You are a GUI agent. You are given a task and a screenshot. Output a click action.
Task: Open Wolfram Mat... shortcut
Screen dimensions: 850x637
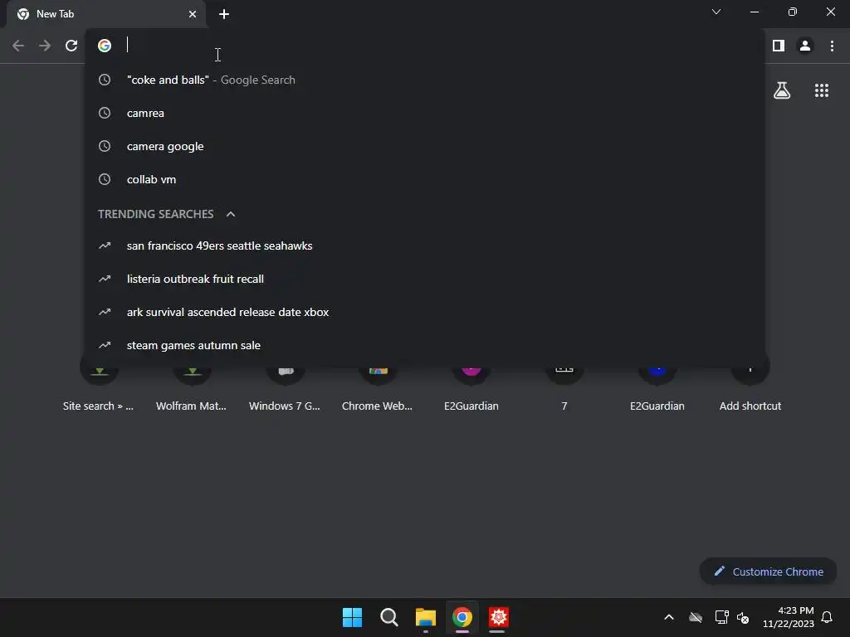[192, 390]
